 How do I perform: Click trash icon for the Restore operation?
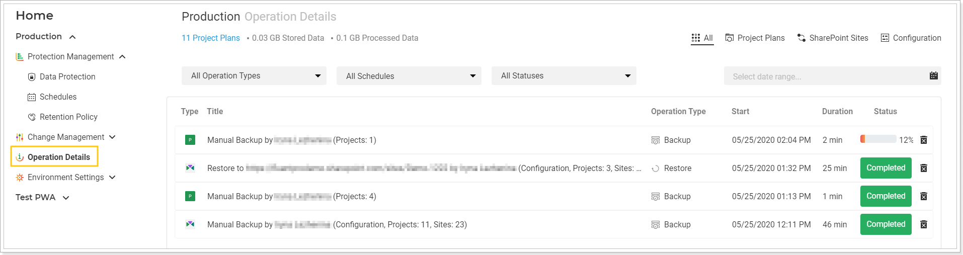(x=924, y=168)
